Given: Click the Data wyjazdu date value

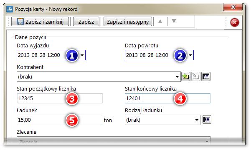Looking at the screenshot, I should (x=39, y=55).
